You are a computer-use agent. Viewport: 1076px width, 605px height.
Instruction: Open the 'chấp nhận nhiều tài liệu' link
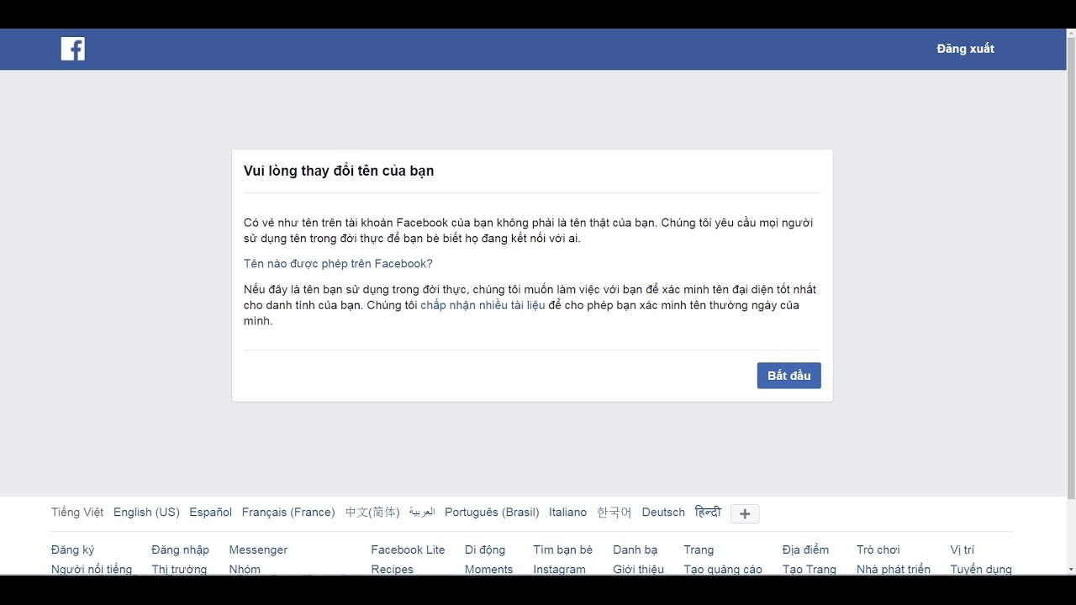point(483,305)
